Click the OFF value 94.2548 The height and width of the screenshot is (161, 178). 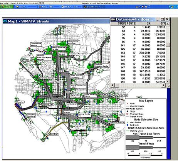point(160,82)
